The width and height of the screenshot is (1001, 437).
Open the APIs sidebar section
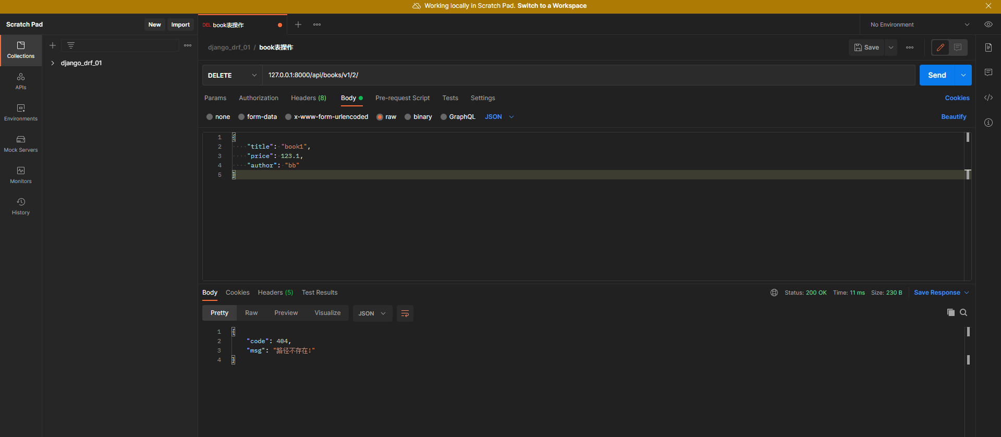(x=21, y=81)
